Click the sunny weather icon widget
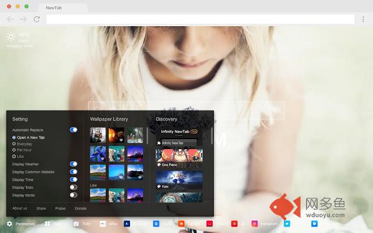Screen dimensions: 373x233 point(11,37)
